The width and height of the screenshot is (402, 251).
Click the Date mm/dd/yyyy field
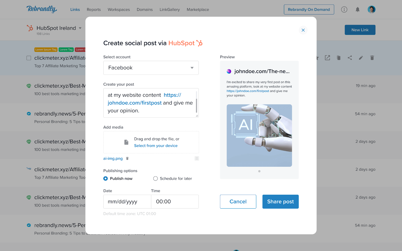[x=127, y=202]
